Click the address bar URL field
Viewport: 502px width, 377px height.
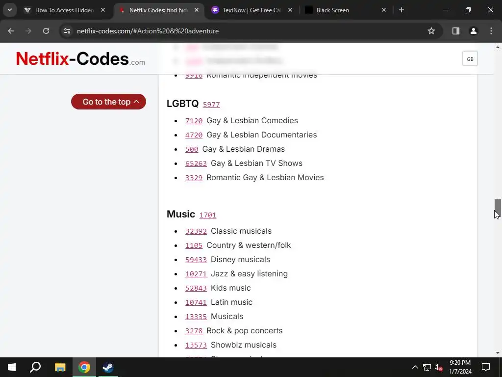pos(250,31)
